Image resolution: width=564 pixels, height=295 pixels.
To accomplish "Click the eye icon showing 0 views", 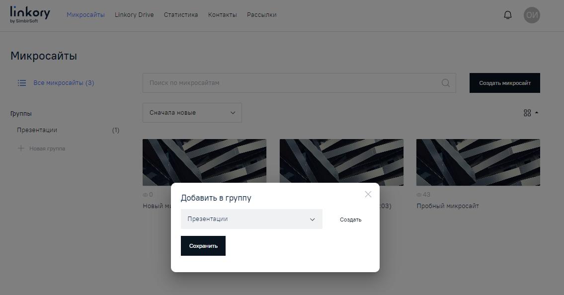I will coord(145,194).
